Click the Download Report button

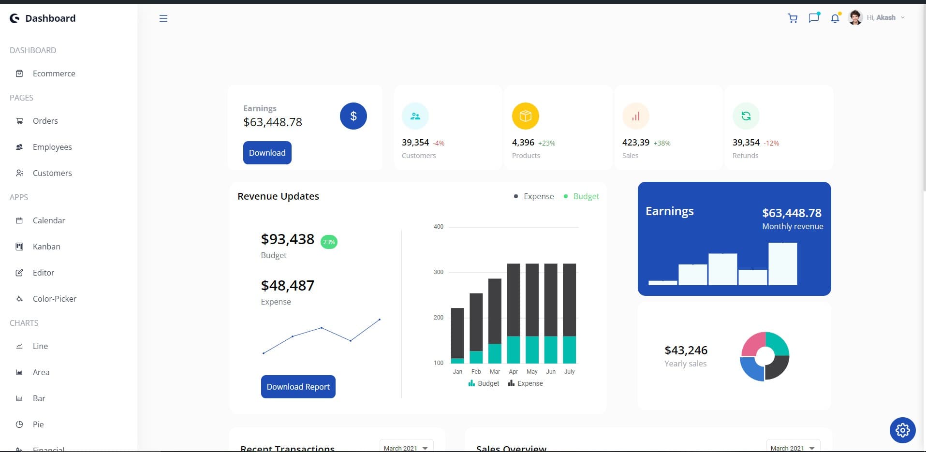[x=298, y=386]
